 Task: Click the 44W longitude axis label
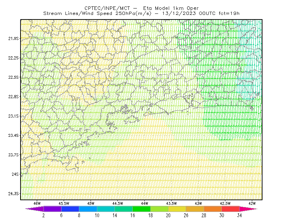click(x=145, y=203)
